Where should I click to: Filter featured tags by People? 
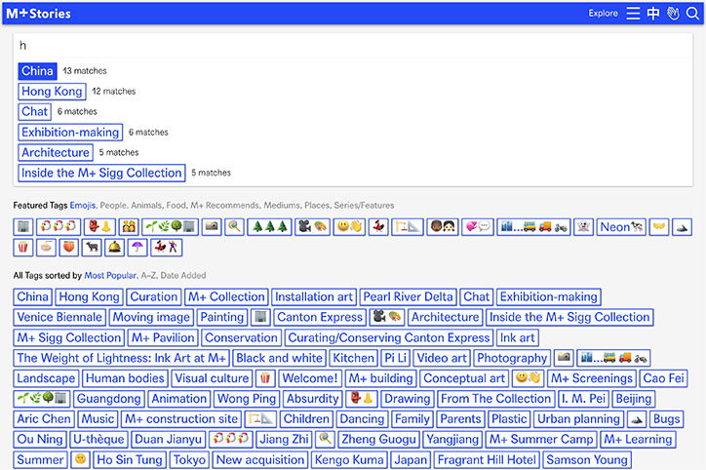[114, 206]
